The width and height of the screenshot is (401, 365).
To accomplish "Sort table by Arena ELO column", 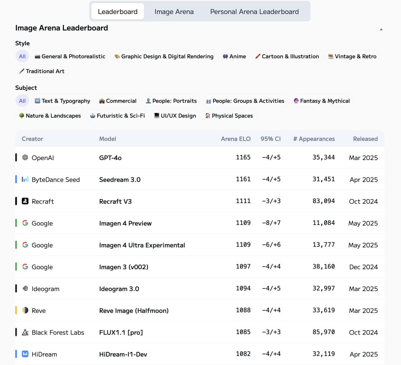I will 235,139.
